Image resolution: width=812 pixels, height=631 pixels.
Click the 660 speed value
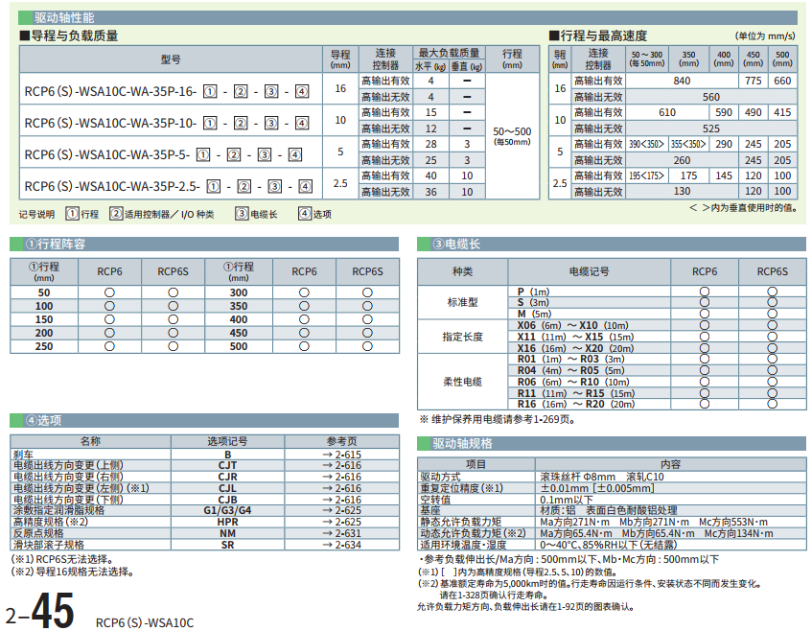click(782, 81)
